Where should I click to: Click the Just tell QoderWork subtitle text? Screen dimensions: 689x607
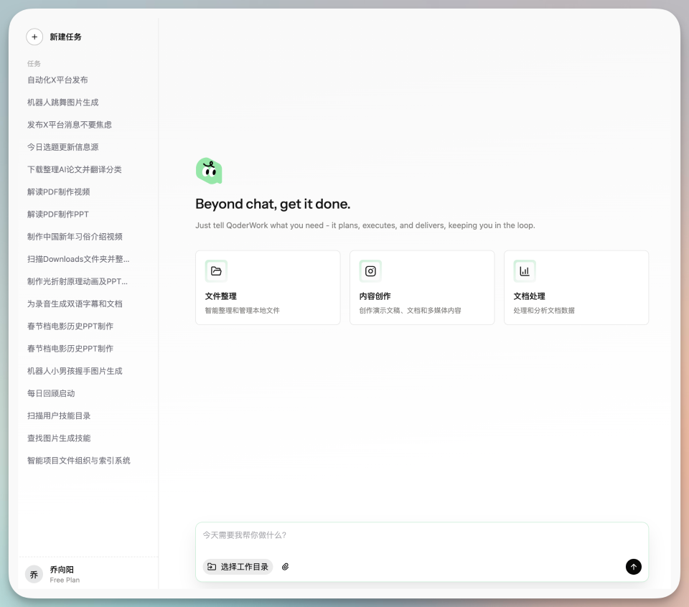(365, 225)
